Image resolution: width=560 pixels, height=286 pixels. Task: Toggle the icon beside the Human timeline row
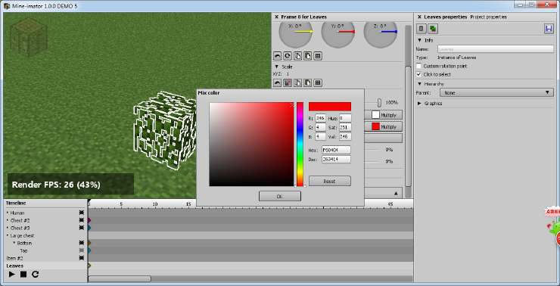pyautogui.click(x=82, y=213)
